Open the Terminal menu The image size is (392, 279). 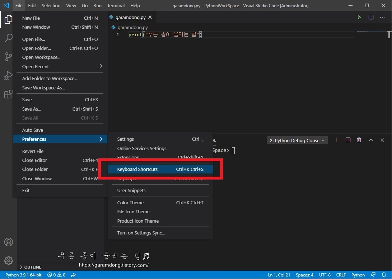click(x=116, y=5)
